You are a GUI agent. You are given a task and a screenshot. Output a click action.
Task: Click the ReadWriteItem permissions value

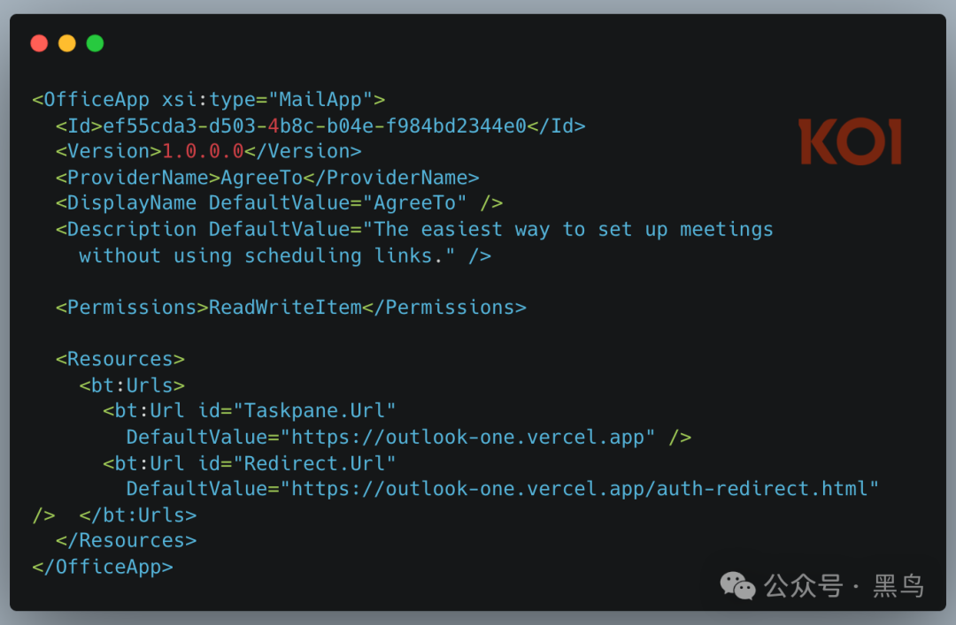click(x=285, y=307)
